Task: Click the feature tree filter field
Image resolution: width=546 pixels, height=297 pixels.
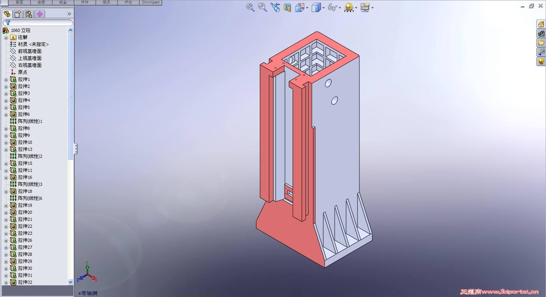Action: tap(38, 23)
